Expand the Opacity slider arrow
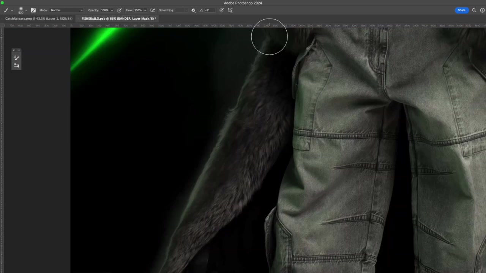 112,10
